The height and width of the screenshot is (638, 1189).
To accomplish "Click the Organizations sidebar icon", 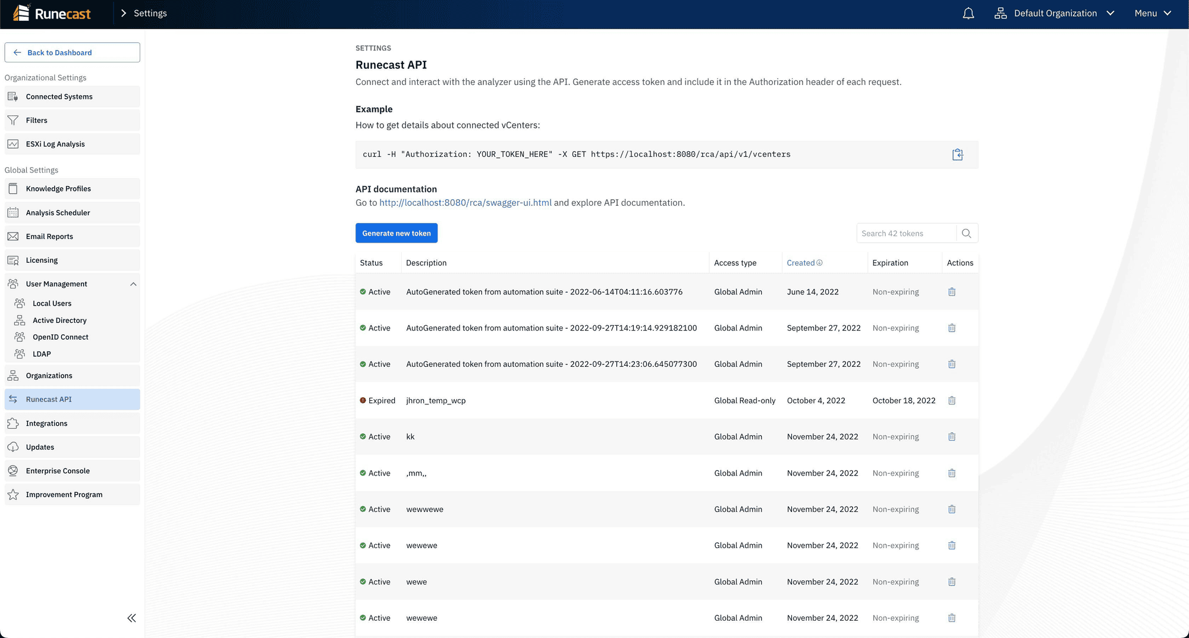I will pyautogui.click(x=13, y=376).
